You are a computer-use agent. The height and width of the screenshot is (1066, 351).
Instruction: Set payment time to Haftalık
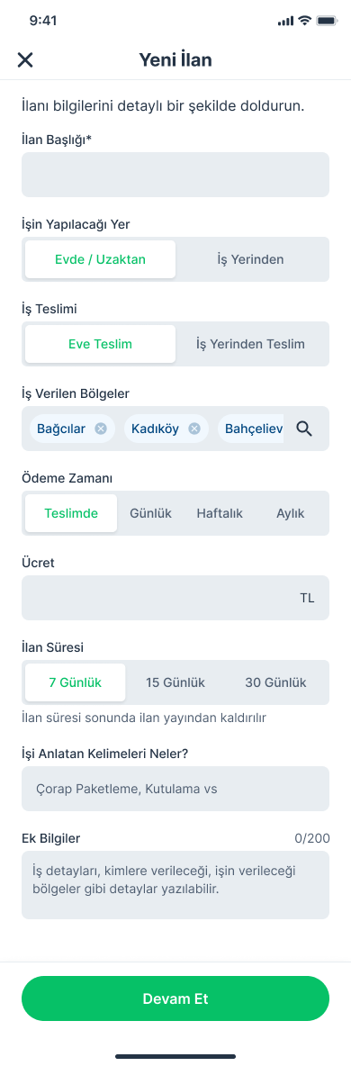(219, 513)
